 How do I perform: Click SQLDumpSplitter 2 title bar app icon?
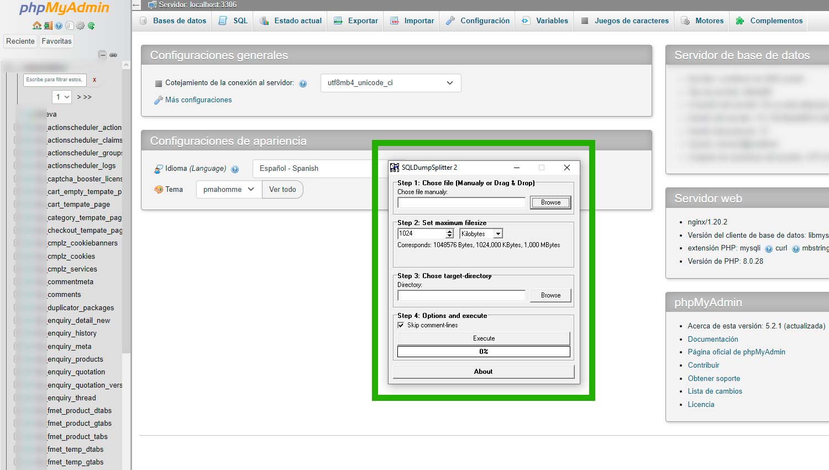tap(395, 168)
